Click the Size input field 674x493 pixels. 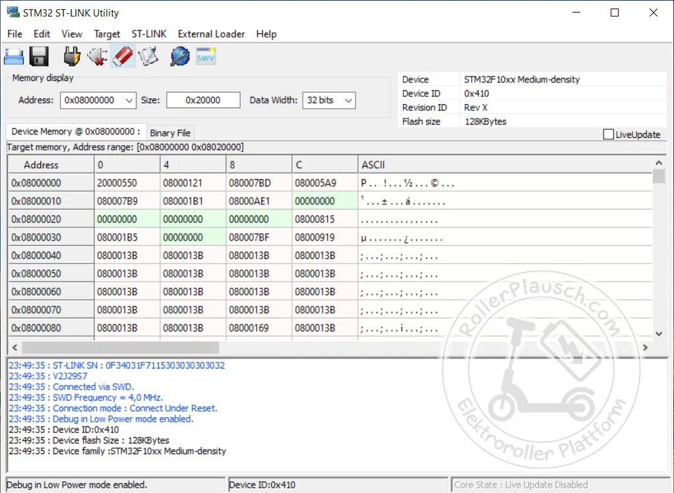(x=203, y=100)
